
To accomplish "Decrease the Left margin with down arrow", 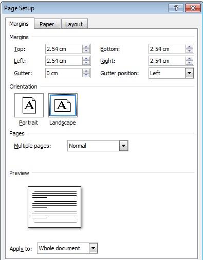I will click(86, 63).
